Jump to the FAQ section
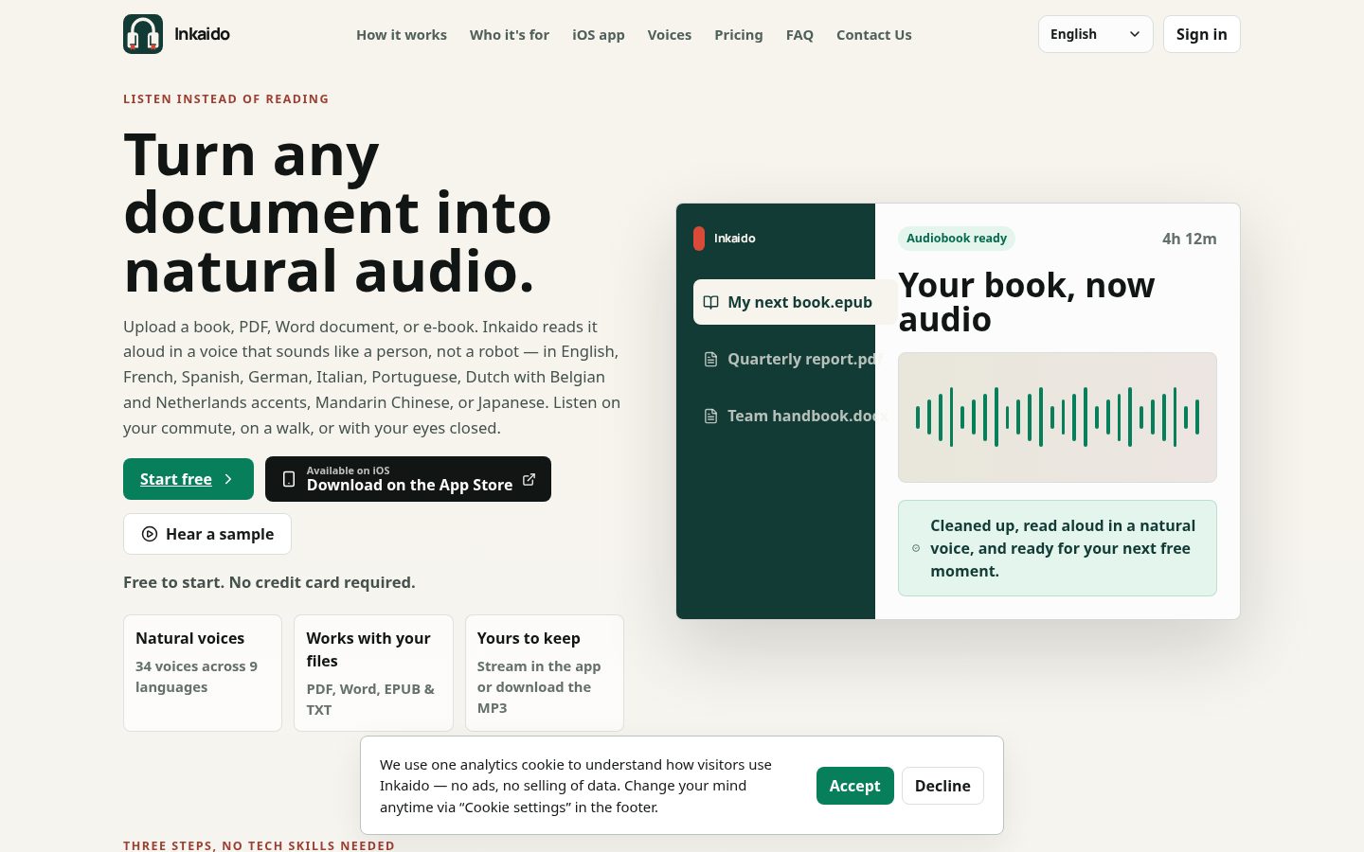This screenshot has width=1364, height=852. 799,35
